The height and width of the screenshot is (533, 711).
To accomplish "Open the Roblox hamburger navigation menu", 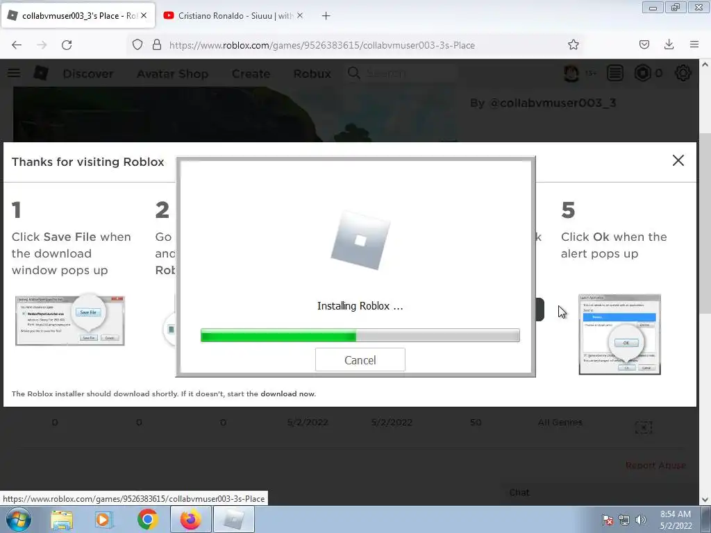I will [x=14, y=73].
